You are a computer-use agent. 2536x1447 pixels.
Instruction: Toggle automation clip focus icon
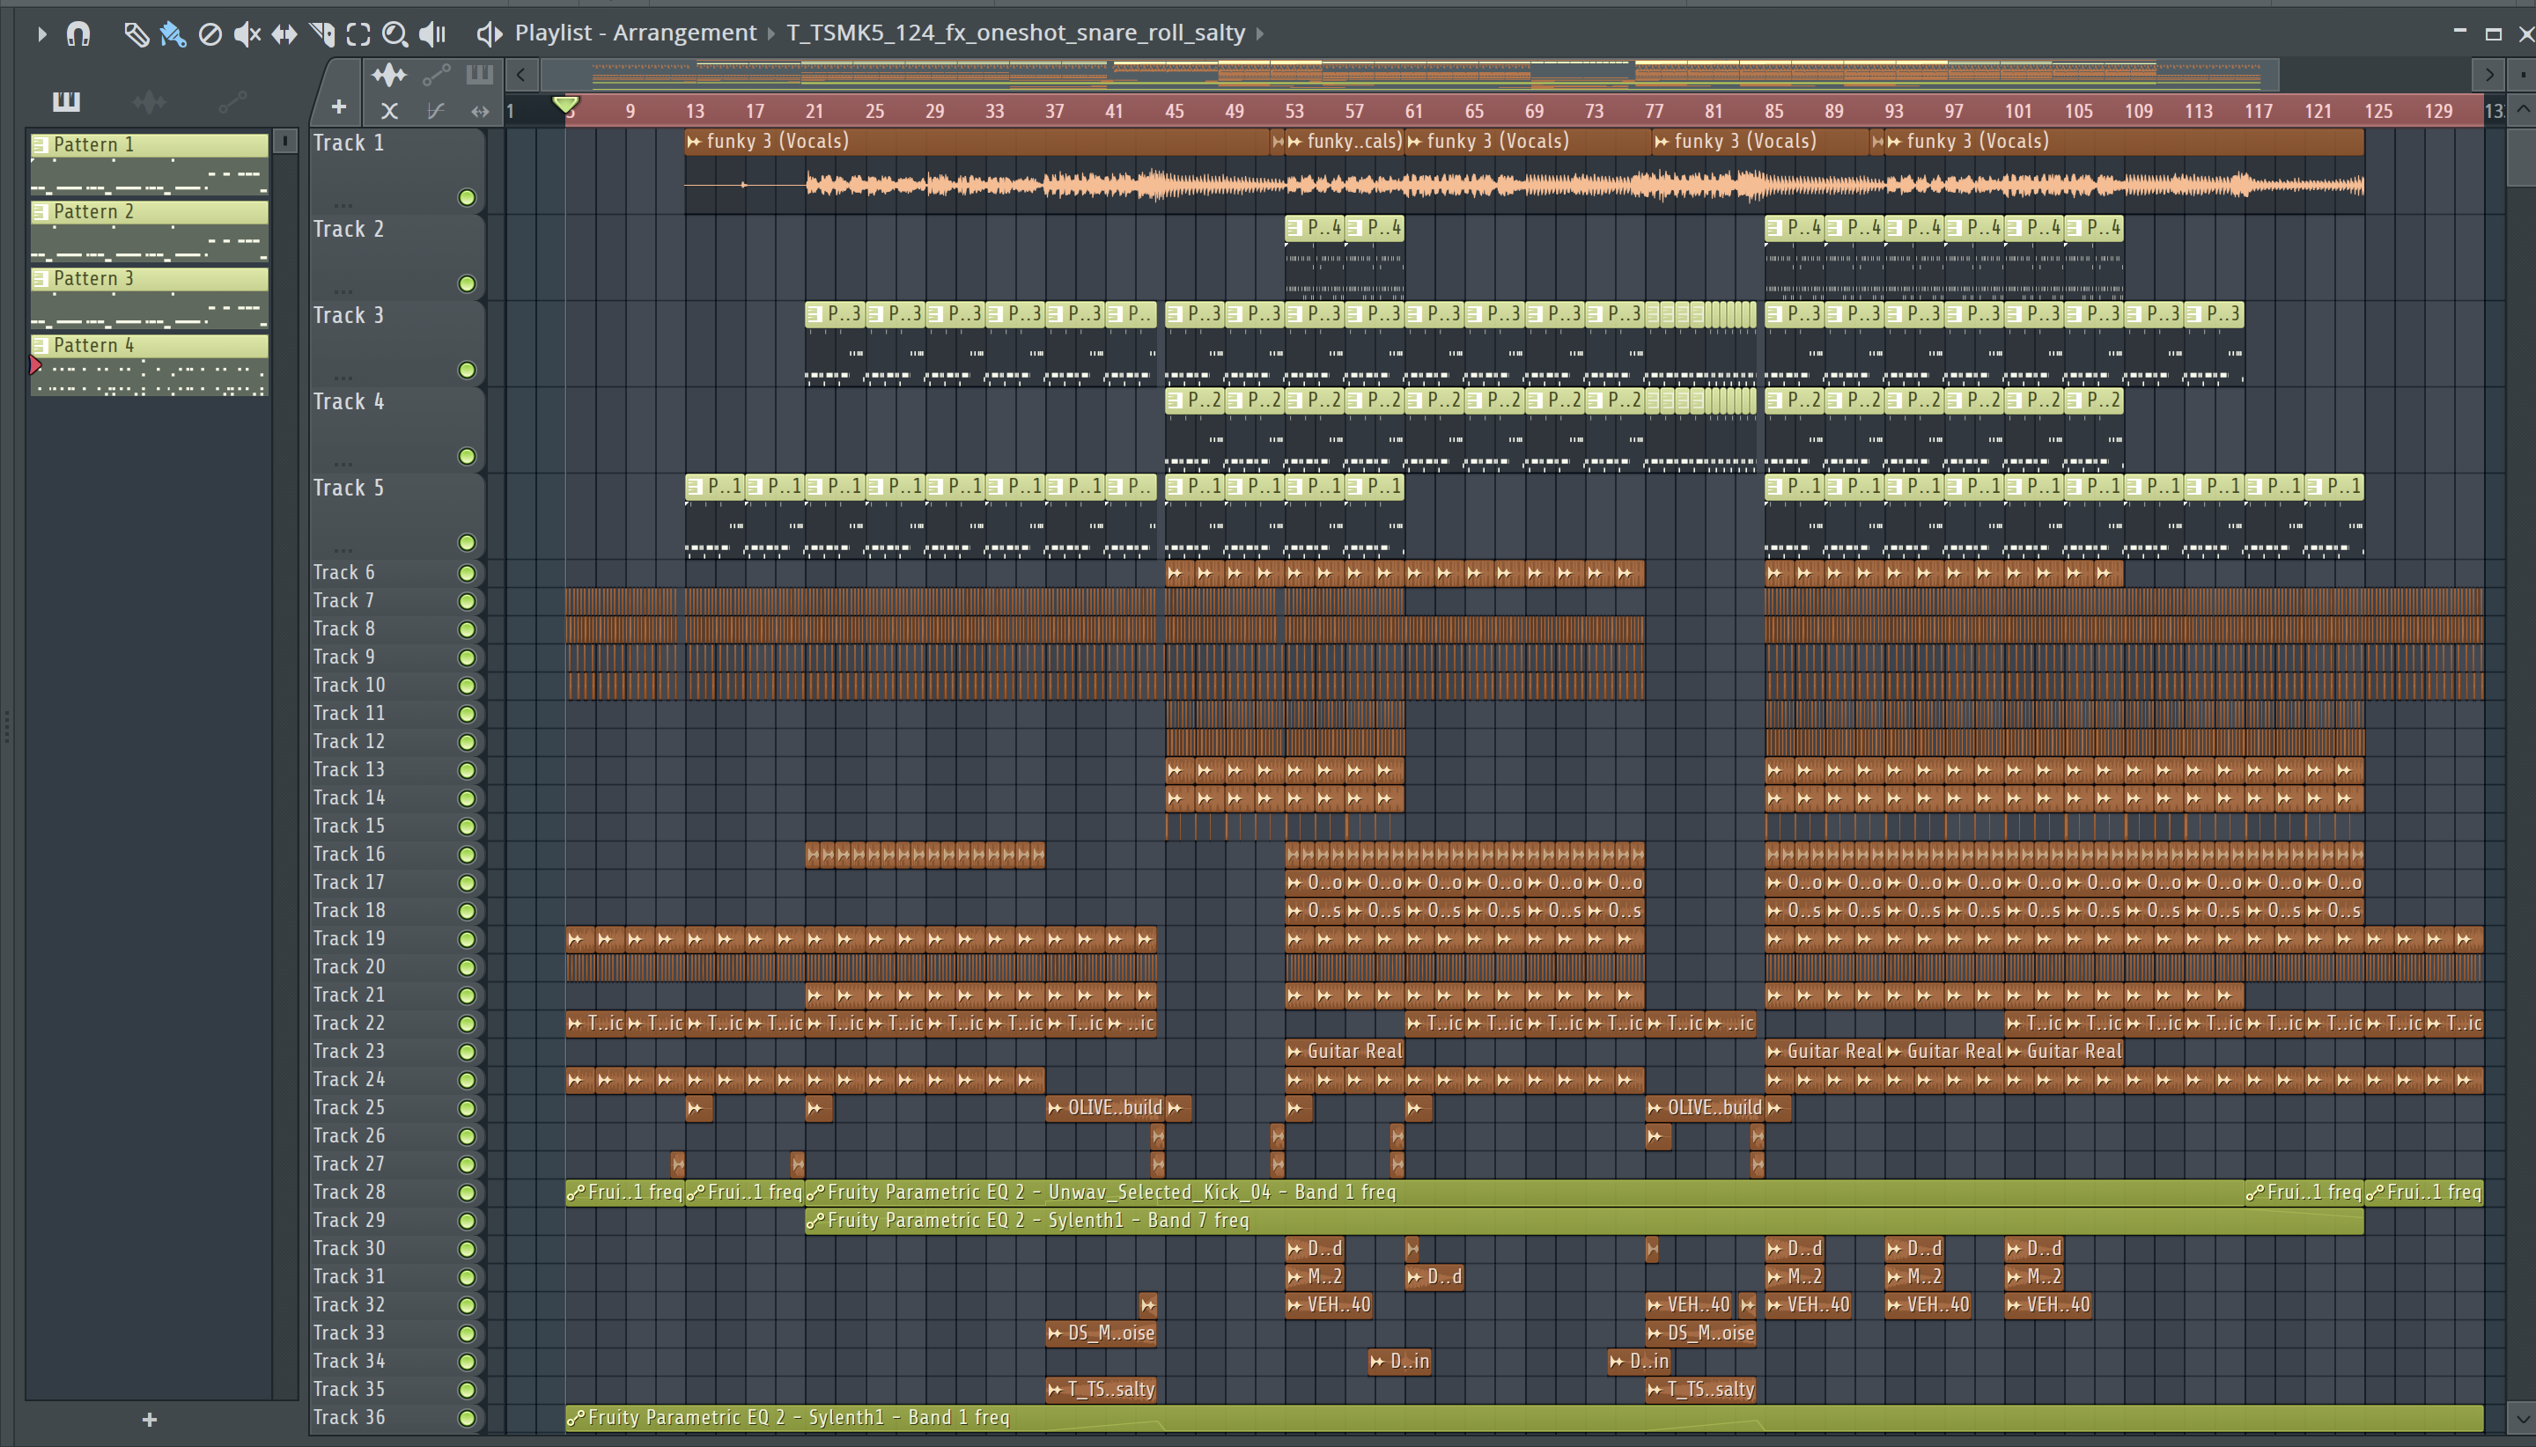[x=437, y=75]
